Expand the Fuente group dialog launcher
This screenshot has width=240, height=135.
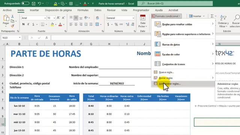pyautogui.click(x=66, y=31)
